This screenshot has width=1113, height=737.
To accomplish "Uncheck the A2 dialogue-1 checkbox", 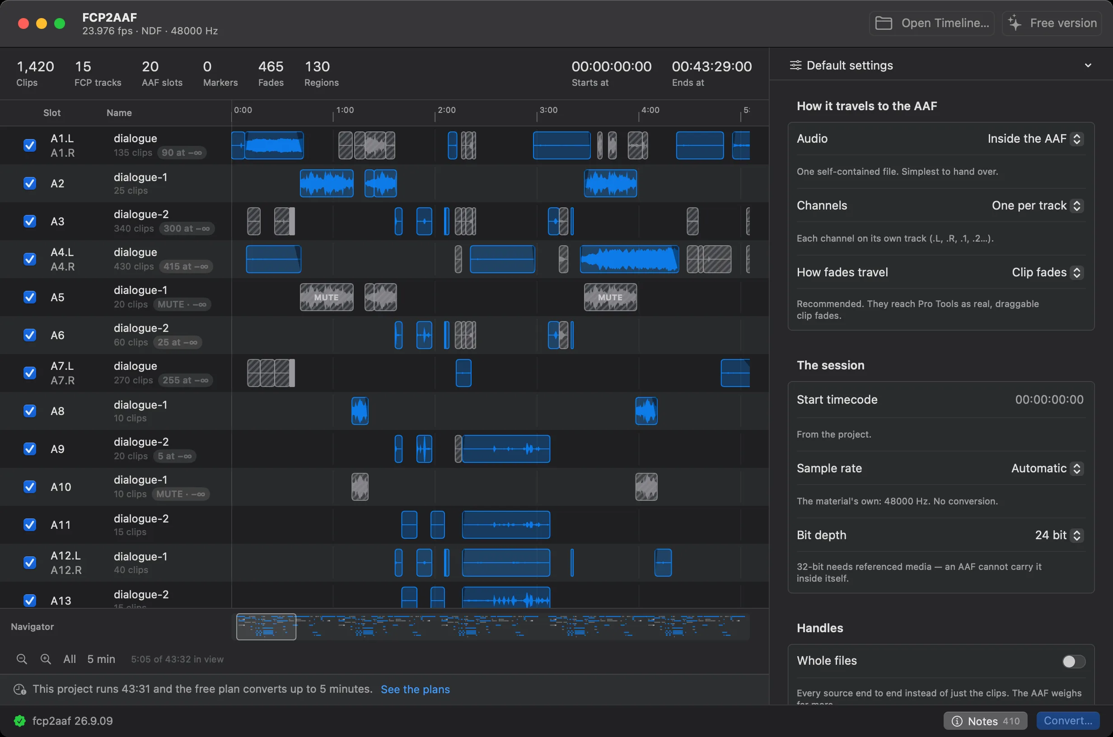I will click(x=30, y=183).
